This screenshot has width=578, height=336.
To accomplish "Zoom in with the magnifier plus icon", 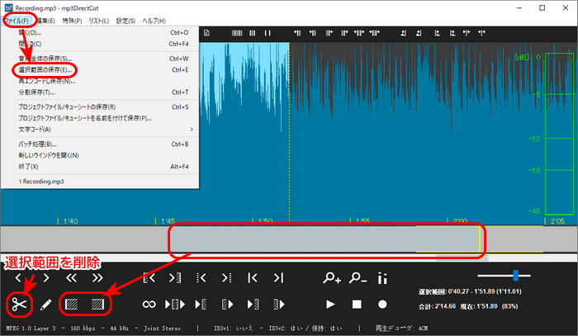I will pos(332,277).
